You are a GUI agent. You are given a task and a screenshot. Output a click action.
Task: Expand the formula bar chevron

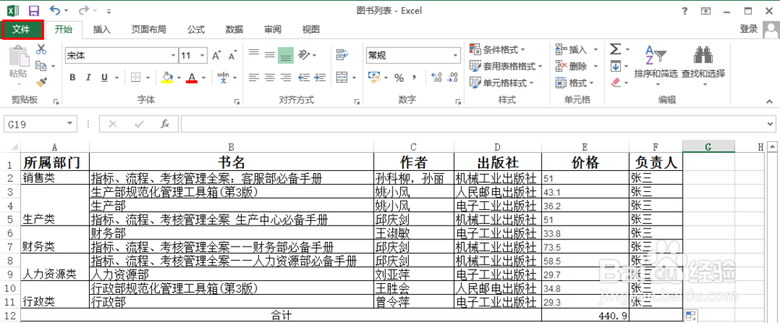(x=771, y=124)
